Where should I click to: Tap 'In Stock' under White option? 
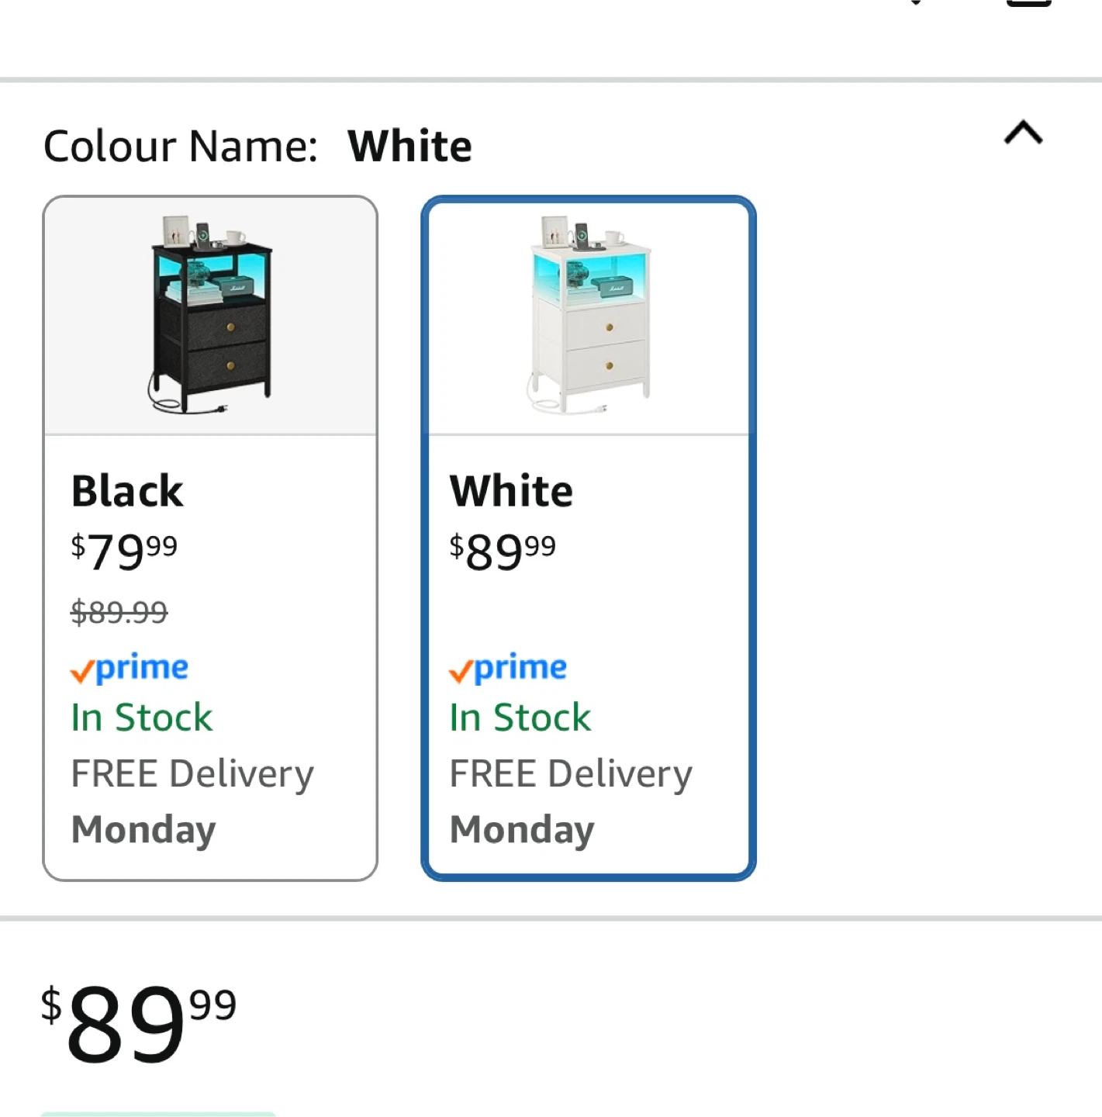(520, 718)
